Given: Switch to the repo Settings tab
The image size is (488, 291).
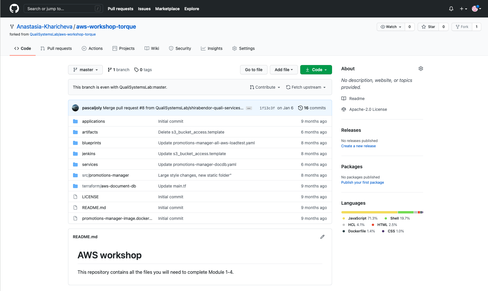Looking at the screenshot, I should pos(243,48).
